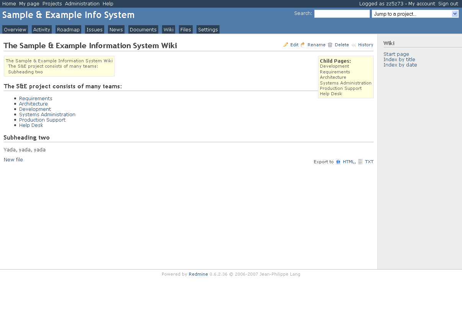Click the History icon
This screenshot has height=320, width=462.
click(354, 45)
